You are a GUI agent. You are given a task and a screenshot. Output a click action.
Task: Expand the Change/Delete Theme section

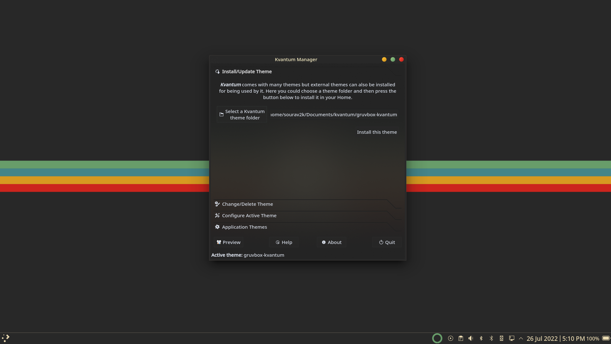247,204
